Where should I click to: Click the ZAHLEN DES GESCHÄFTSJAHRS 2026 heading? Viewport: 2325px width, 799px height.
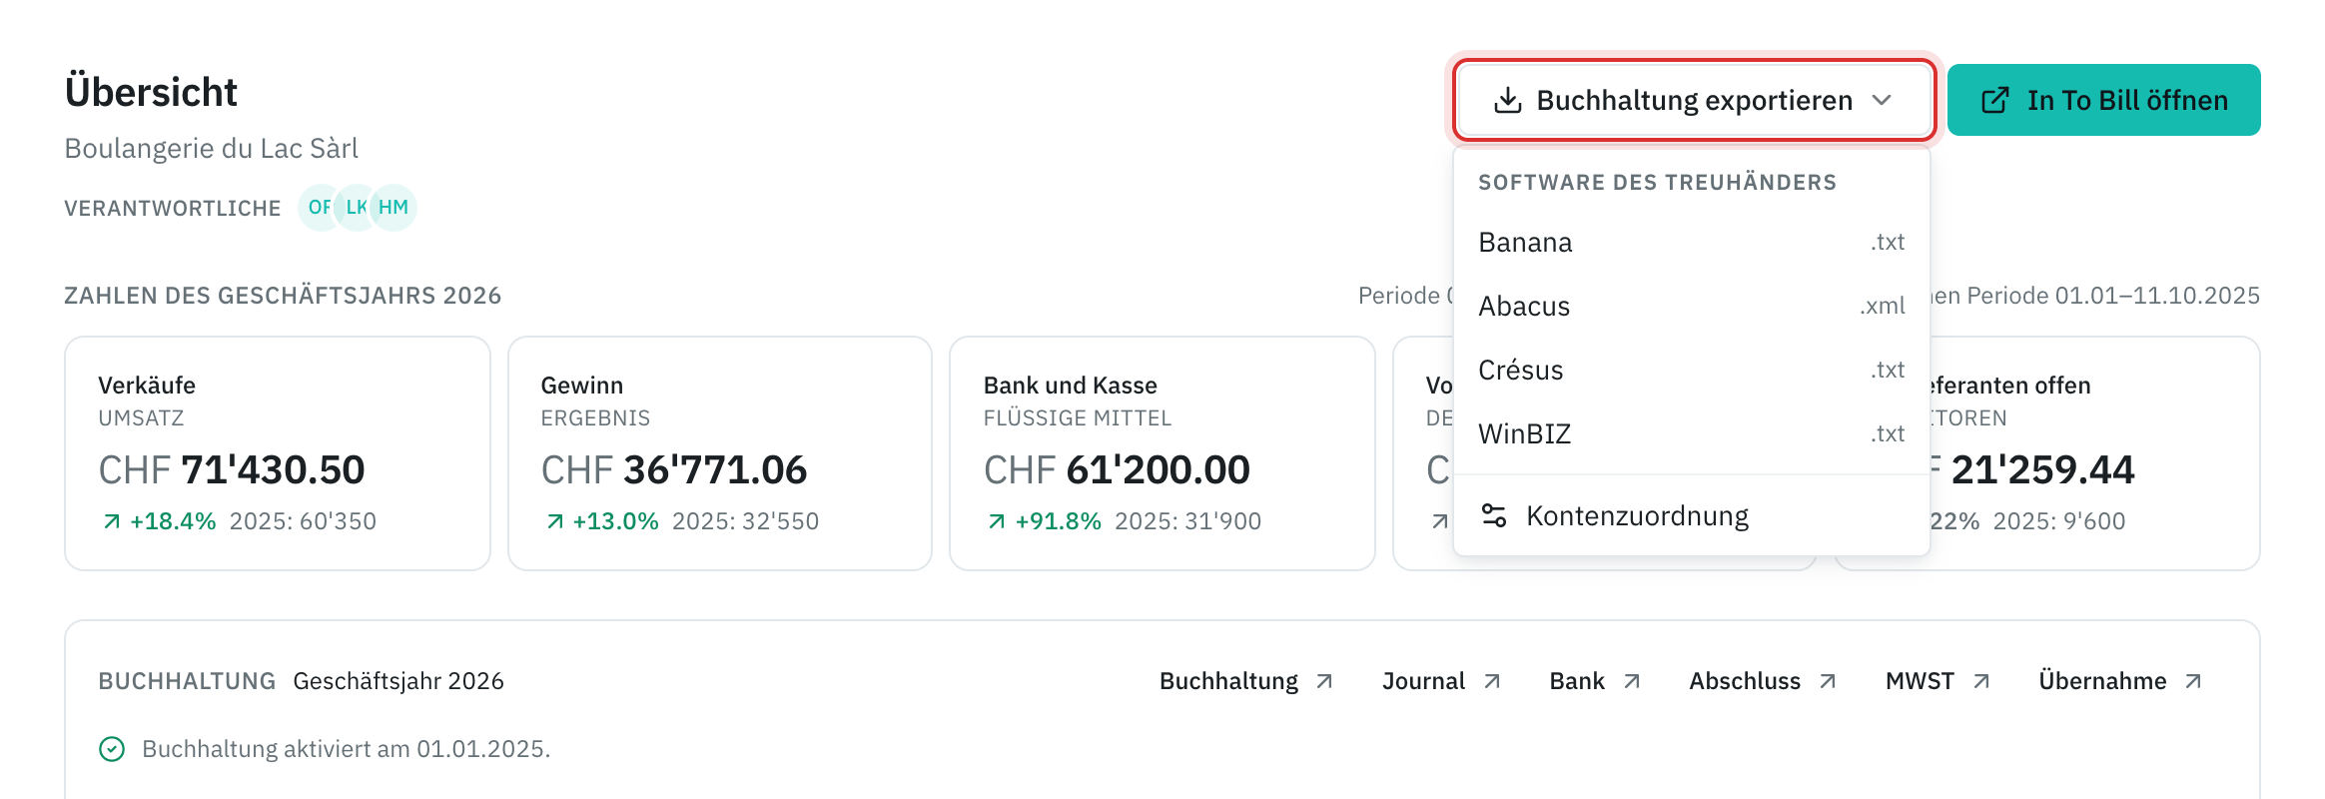pyautogui.click(x=283, y=296)
